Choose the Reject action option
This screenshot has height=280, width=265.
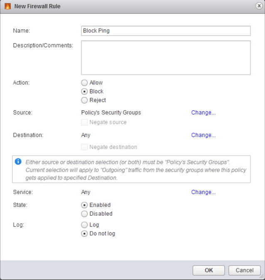click(x=85, y=100)
